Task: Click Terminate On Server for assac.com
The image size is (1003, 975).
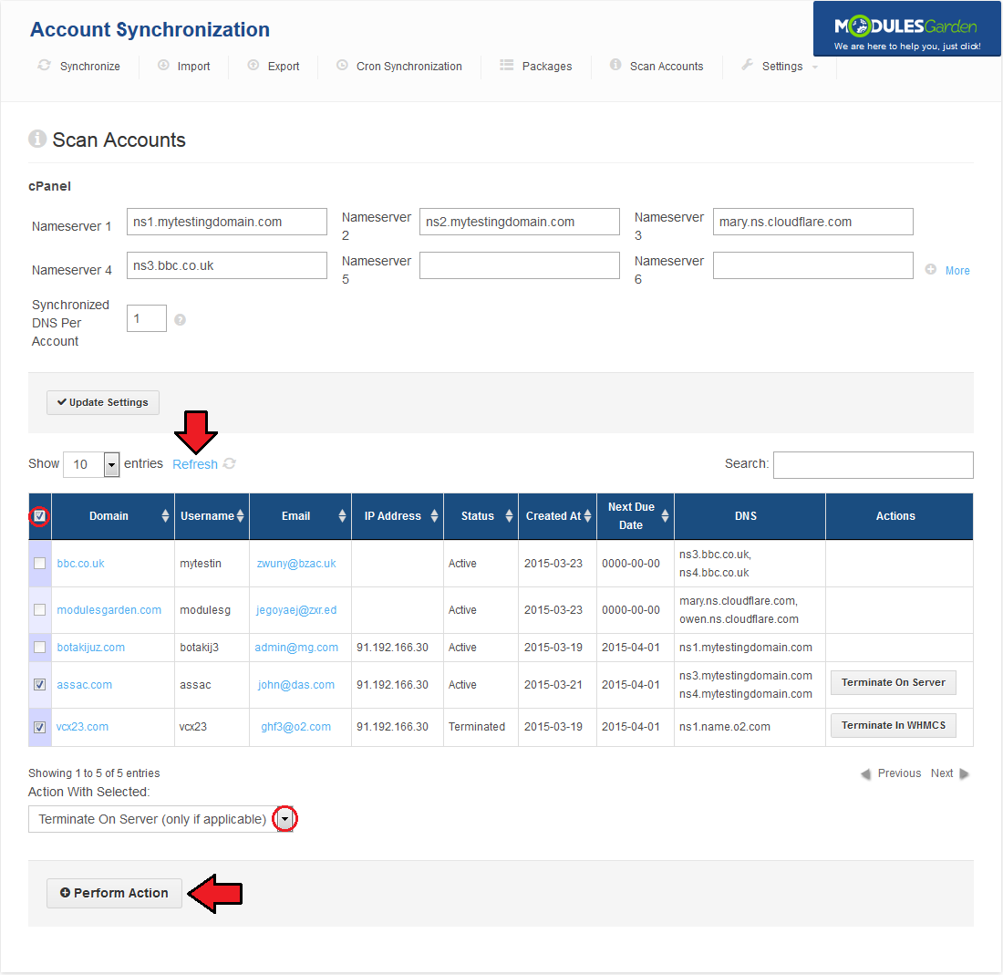Action: click(893, 682)
